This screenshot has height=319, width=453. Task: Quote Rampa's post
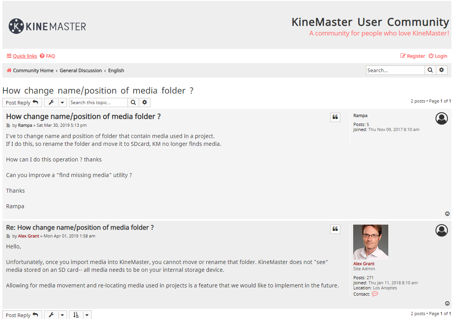click(x=335, y=117)
